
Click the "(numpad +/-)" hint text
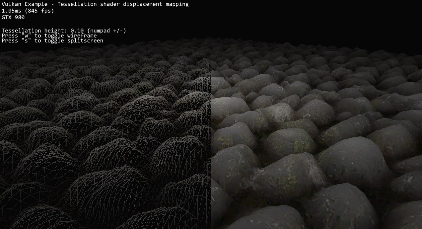[x=106, y=31]
